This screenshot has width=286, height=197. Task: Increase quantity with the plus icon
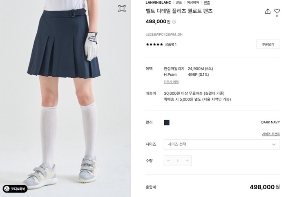pos(187,161)
